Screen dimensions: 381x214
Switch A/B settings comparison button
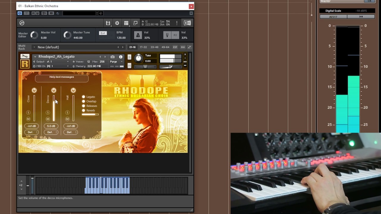click(44, 13)
